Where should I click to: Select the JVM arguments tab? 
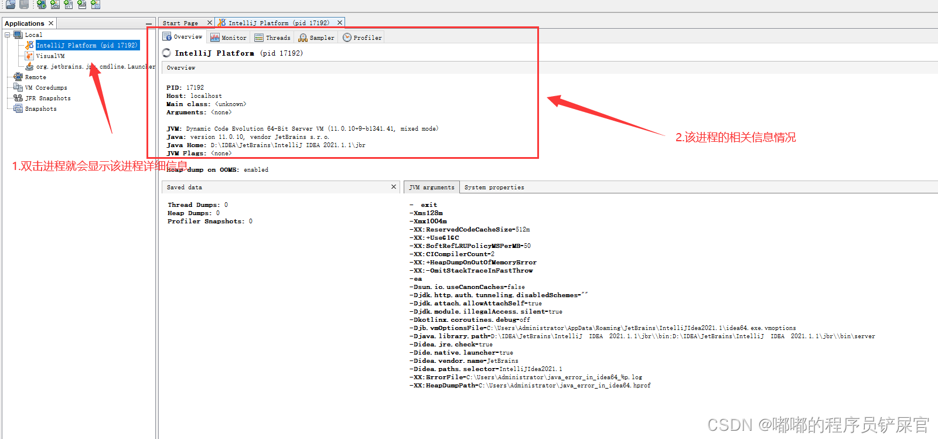(432, 188)
